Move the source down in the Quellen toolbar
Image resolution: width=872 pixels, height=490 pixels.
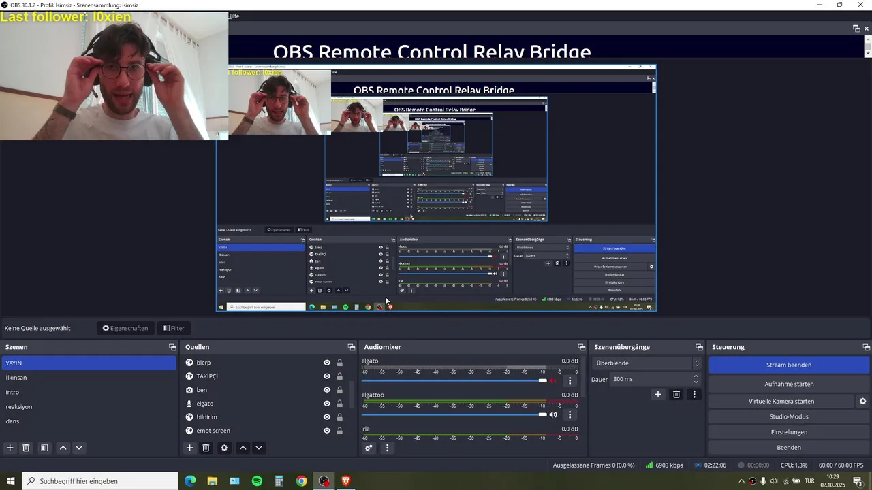click(x=259, y=448)
